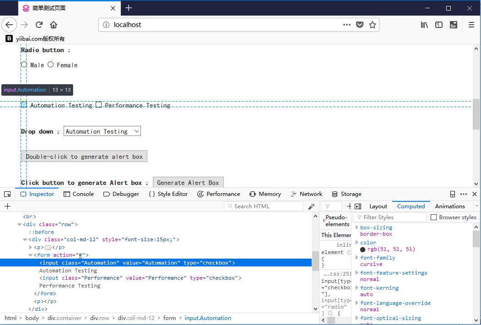481x325 pixels.
Task: Toggle responsive design mode icon
Action: click(453, 194)
